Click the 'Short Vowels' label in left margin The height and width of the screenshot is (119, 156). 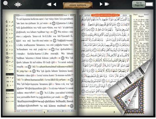tap(10, 90)
